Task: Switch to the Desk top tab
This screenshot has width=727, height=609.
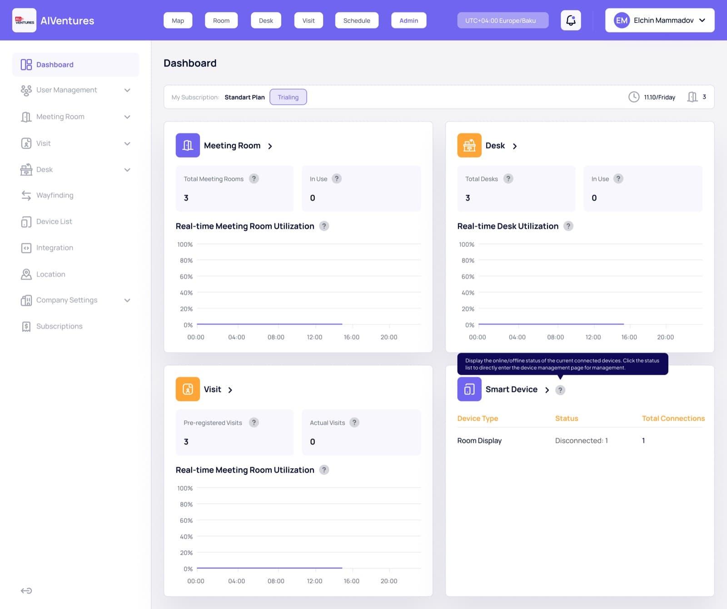Action: coord(266,20)
